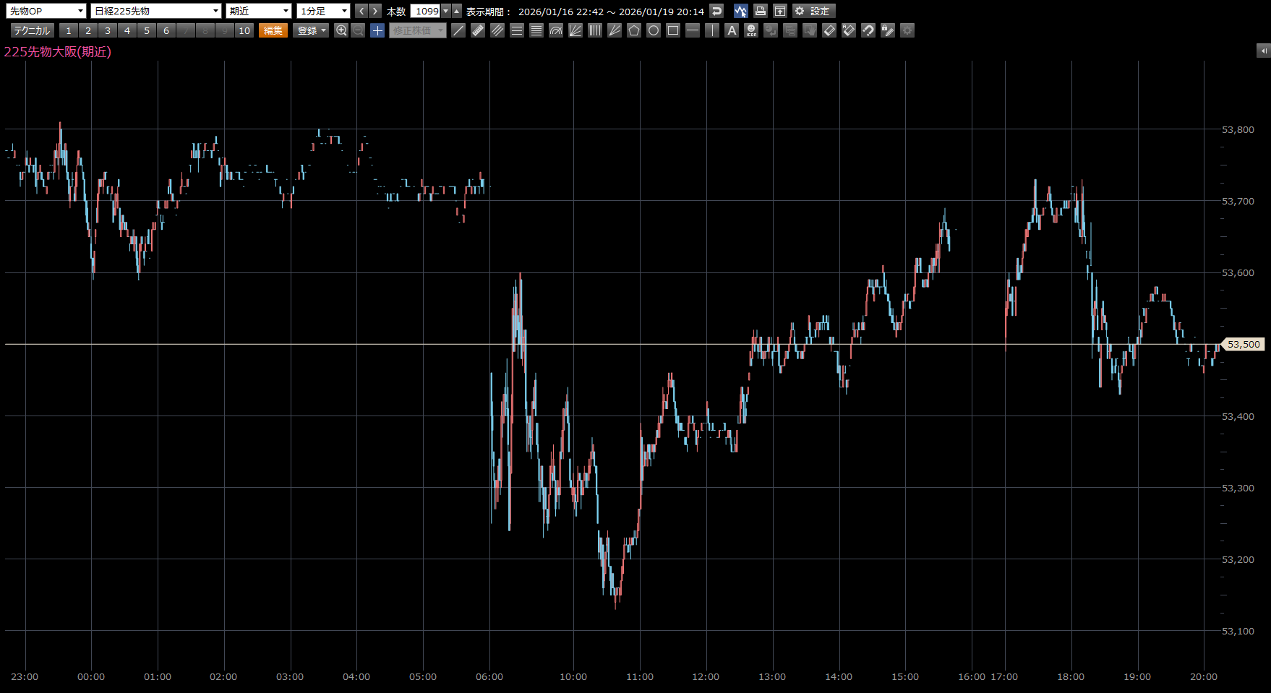Toggle the magnet snap mode
This screenshot has width=1271, height=693.
click(868, 30)
